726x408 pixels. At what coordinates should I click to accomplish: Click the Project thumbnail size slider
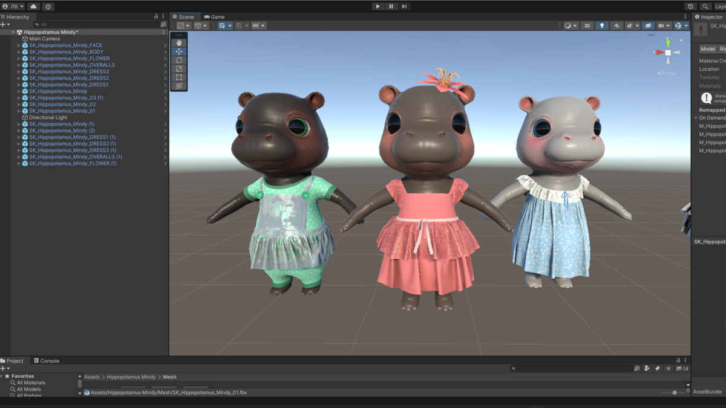coord(673,393)
